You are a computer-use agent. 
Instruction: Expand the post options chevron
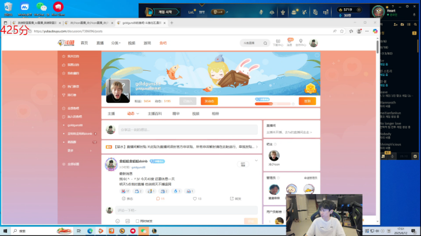(256, 160)
